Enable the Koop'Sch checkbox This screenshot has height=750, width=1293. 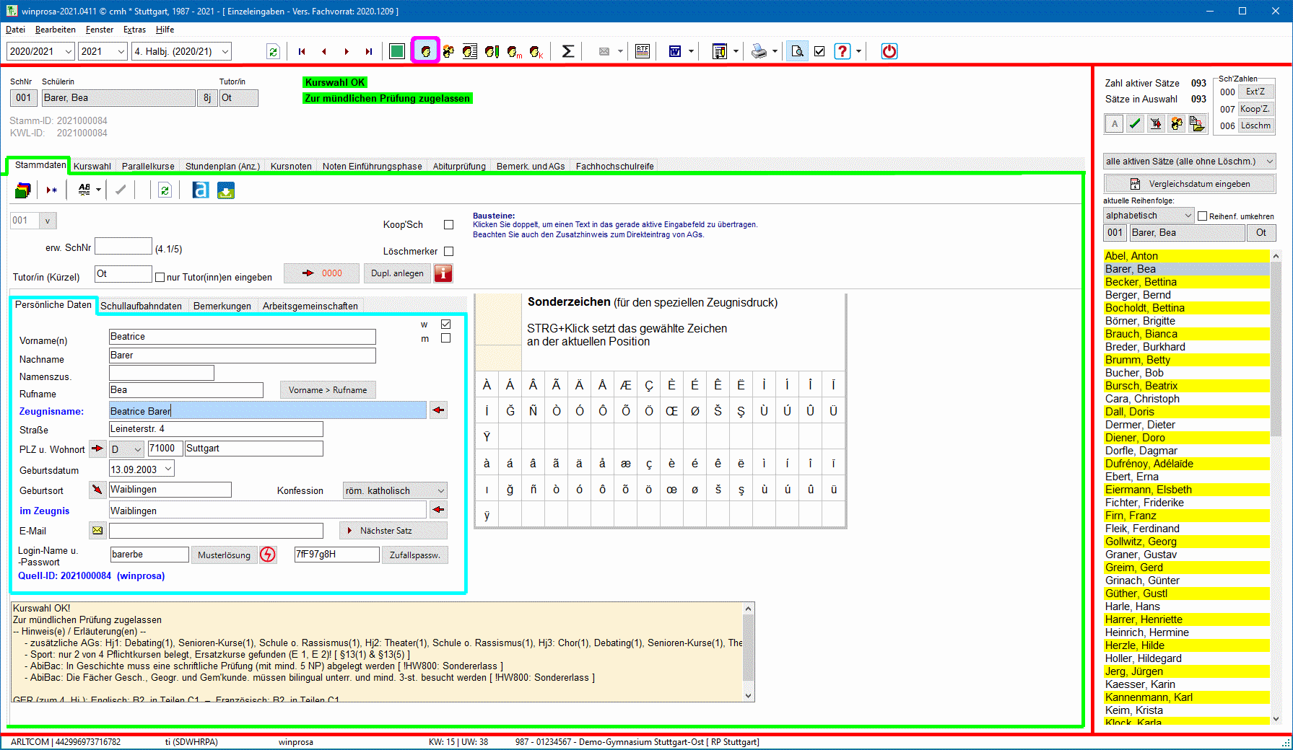(448, 225)
